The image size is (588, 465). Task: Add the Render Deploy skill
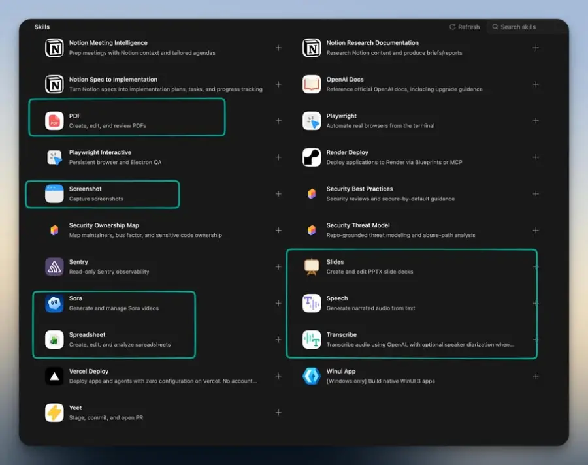(536, 157)
